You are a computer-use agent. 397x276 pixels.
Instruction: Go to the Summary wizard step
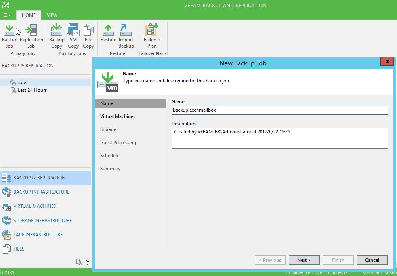[x=110, y=169]
